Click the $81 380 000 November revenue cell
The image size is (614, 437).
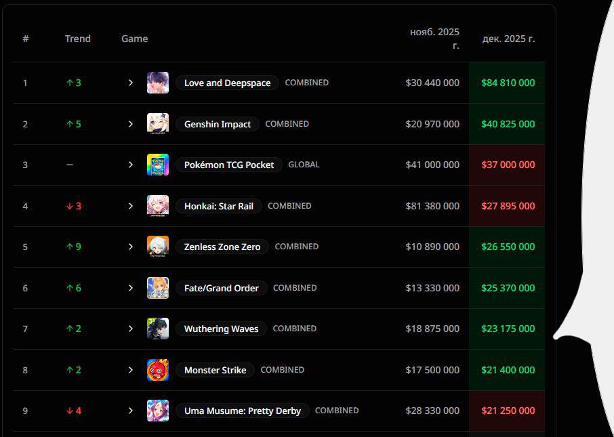(x=432, y=206)
